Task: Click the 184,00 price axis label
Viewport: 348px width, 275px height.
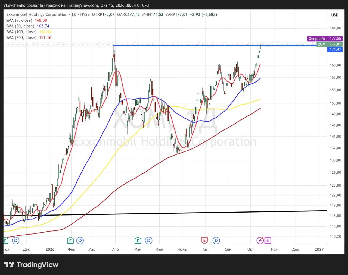Action: coord(335,28)
